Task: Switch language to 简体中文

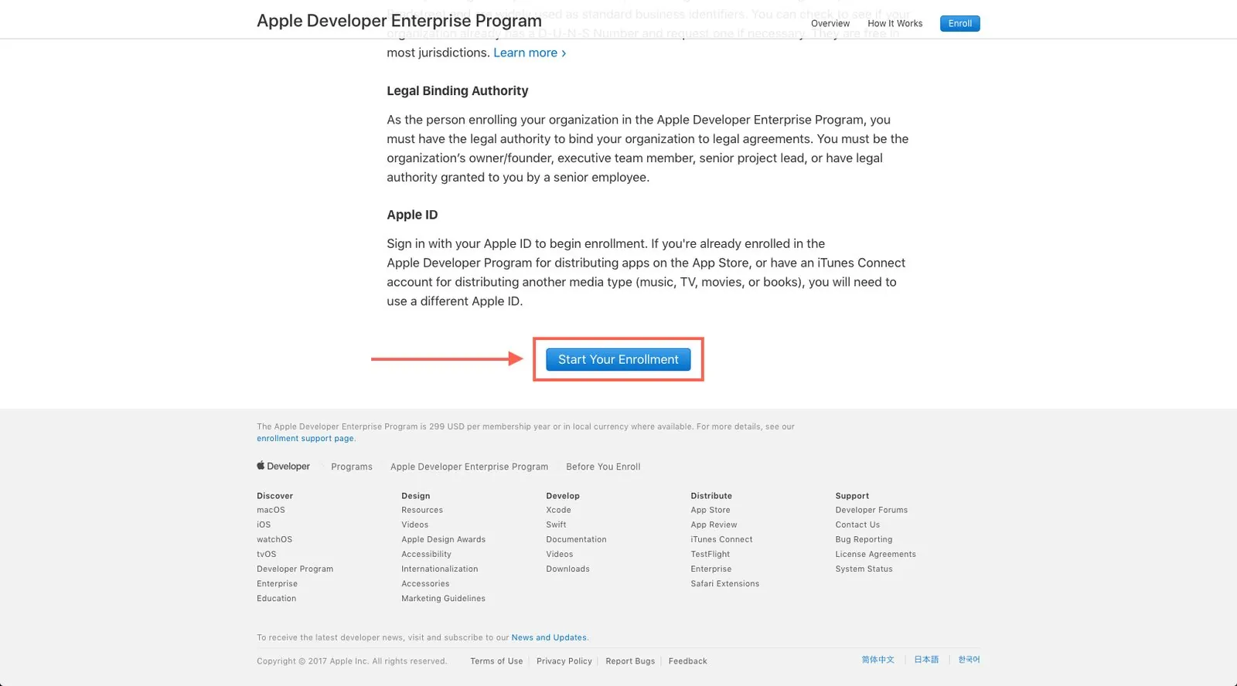Action: (x=878, y=660)
